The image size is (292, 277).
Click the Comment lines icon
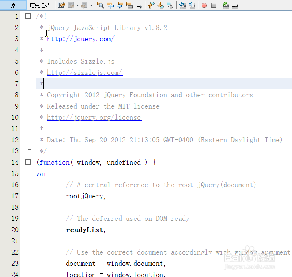coord(226,5)
